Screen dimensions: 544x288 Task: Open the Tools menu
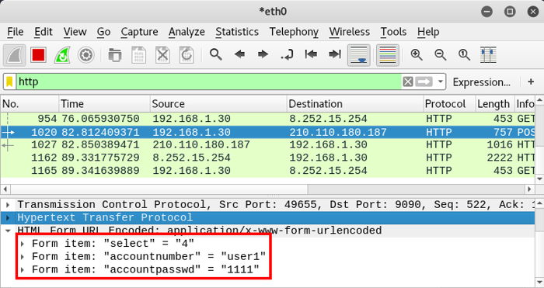coord(393,32)
